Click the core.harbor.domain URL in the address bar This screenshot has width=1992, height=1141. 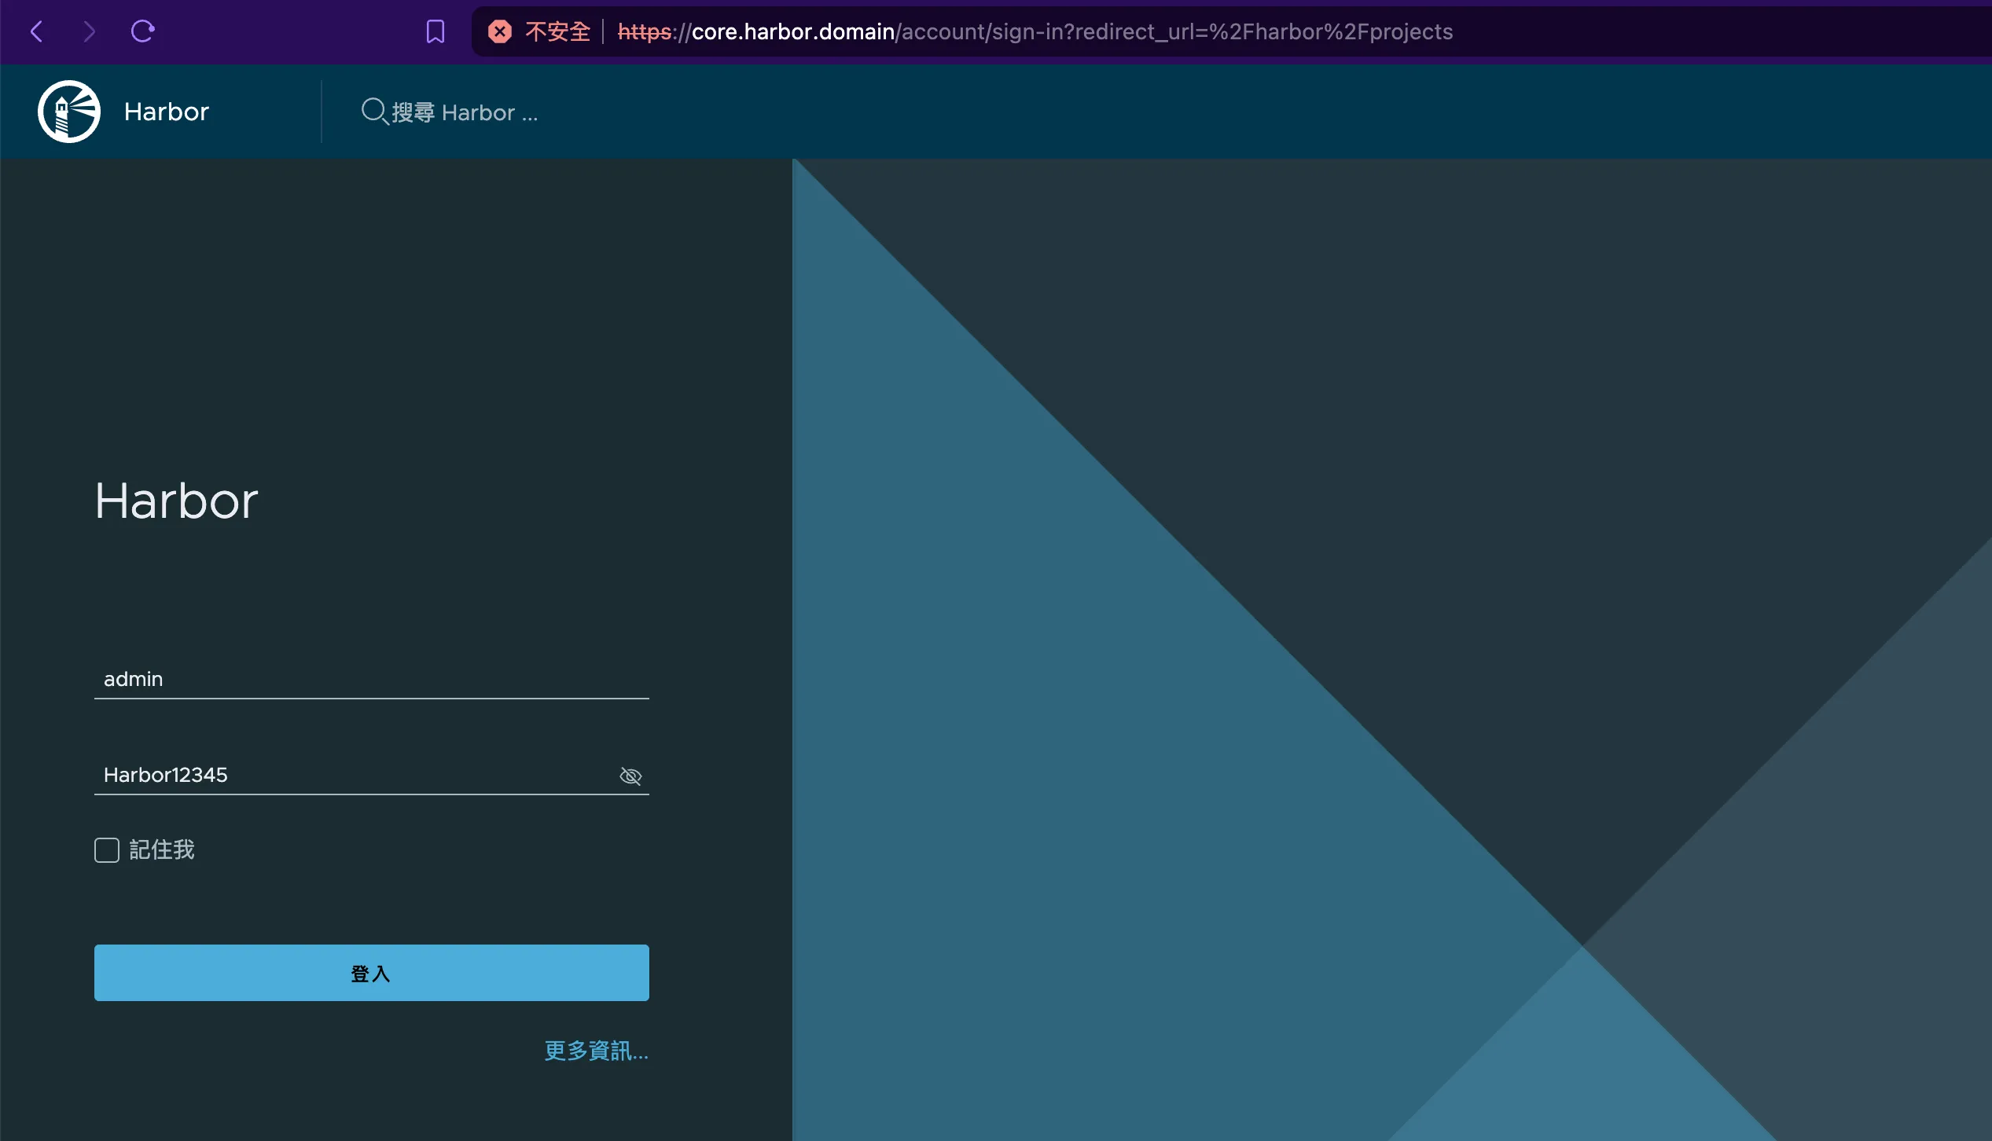coord(792,31)
